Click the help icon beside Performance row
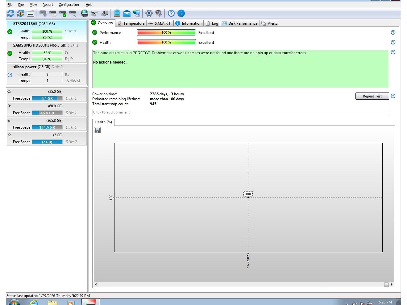Viewport: 407px width, 305px height. [x=393, y=32]
